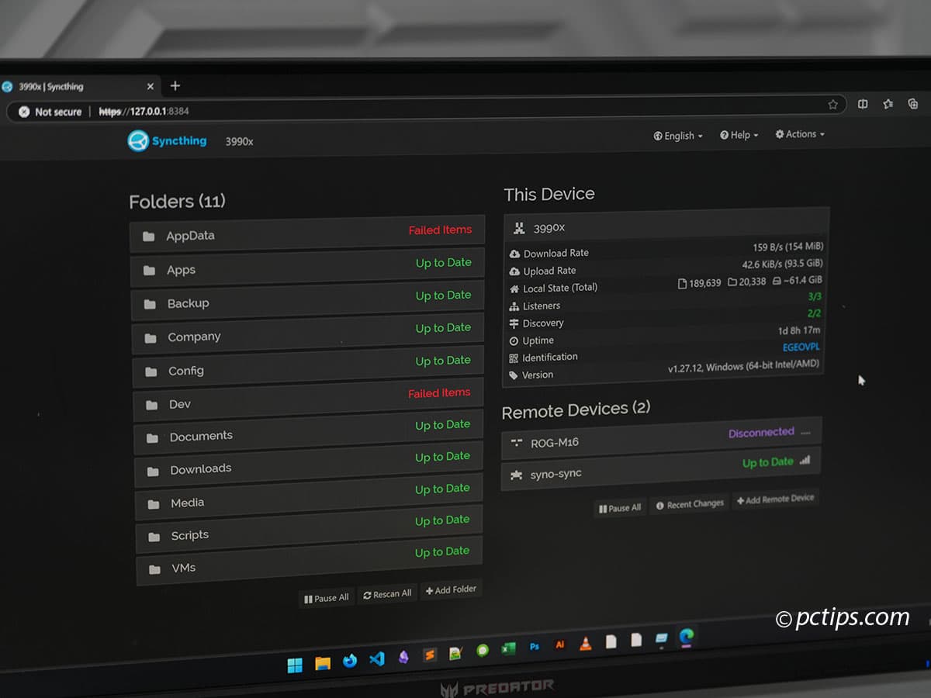Open Visual Studio Code from the taskbar
Image resolution: width=931 pixels, height=698 pixels.
click(x=377, y=658)
